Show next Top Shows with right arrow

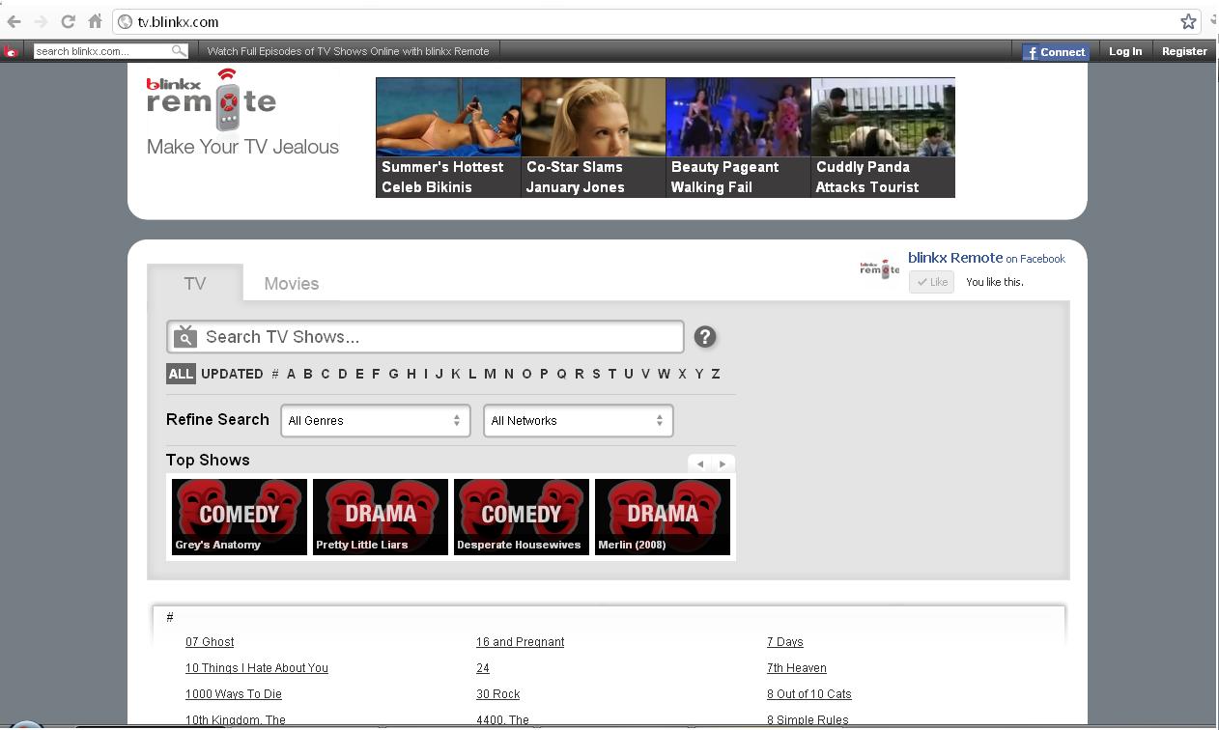pyautogui.click(x=723, y=463)
